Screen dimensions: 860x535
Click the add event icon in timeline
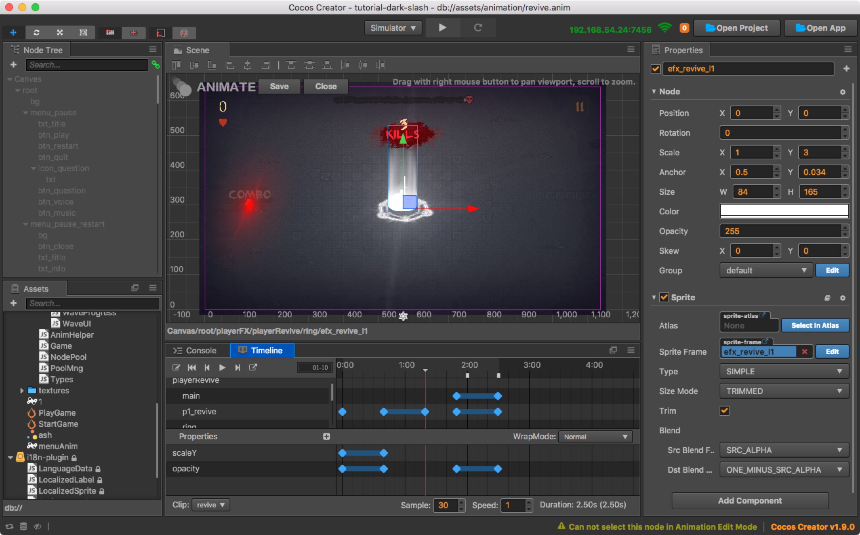tap(253, 367)
